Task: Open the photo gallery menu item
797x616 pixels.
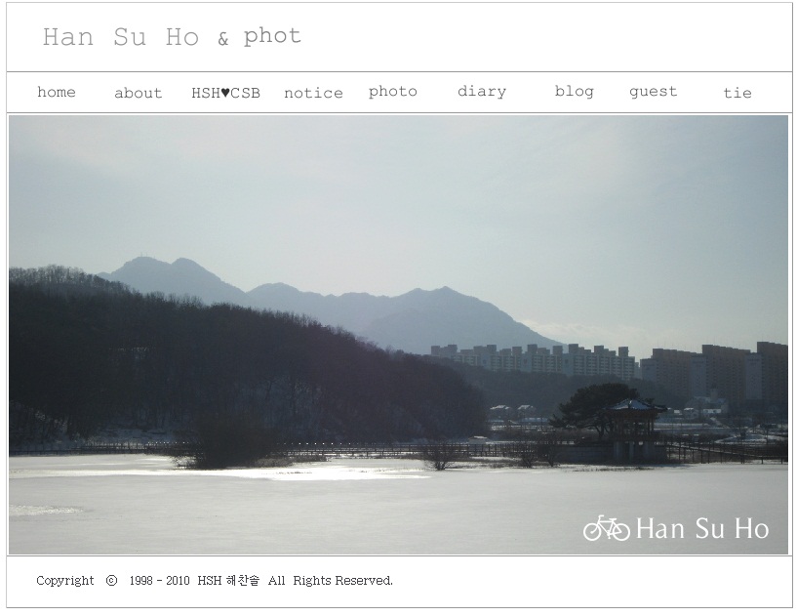Action: click(393, 92)
